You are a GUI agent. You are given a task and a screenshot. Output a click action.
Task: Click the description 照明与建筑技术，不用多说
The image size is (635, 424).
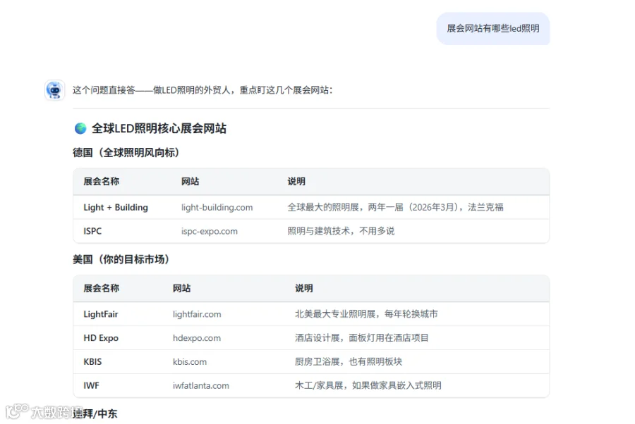[x=341, y=231]
